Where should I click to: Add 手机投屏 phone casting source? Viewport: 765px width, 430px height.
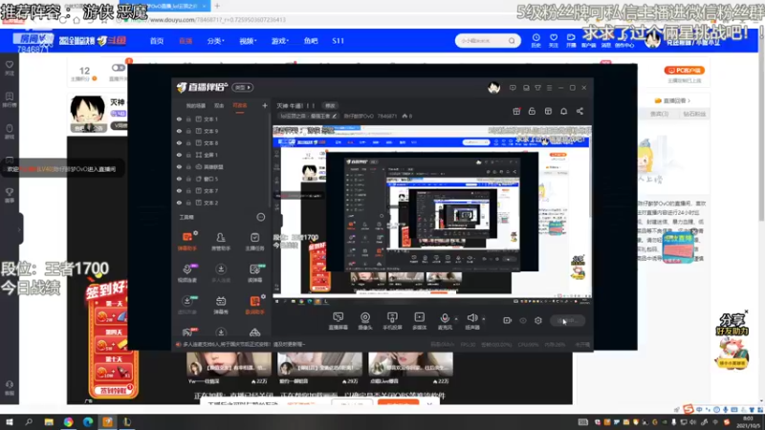pyautogui.click(x=392, y=321)
